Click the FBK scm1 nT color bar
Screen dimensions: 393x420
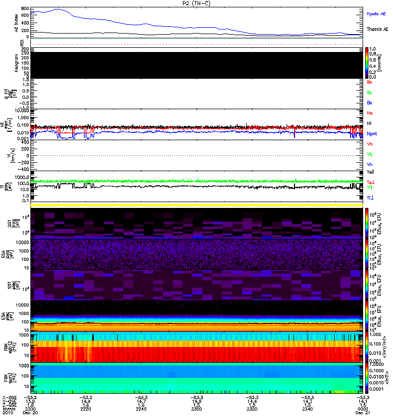[x=366, y=378]
